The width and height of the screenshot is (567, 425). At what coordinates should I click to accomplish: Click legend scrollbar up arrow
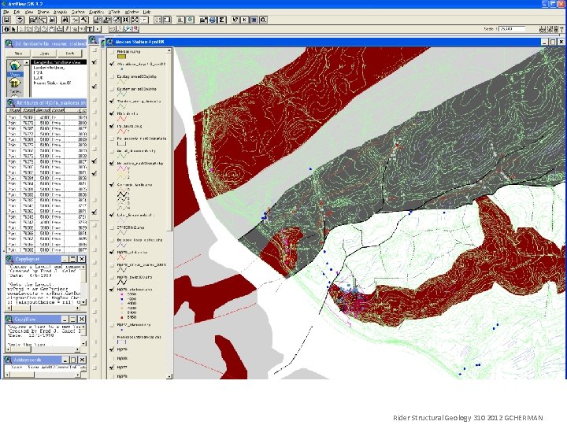click(x=169, y=51)
